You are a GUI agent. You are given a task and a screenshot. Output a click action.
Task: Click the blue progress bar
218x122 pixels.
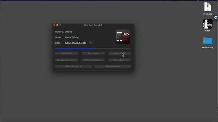pos(93,48)
